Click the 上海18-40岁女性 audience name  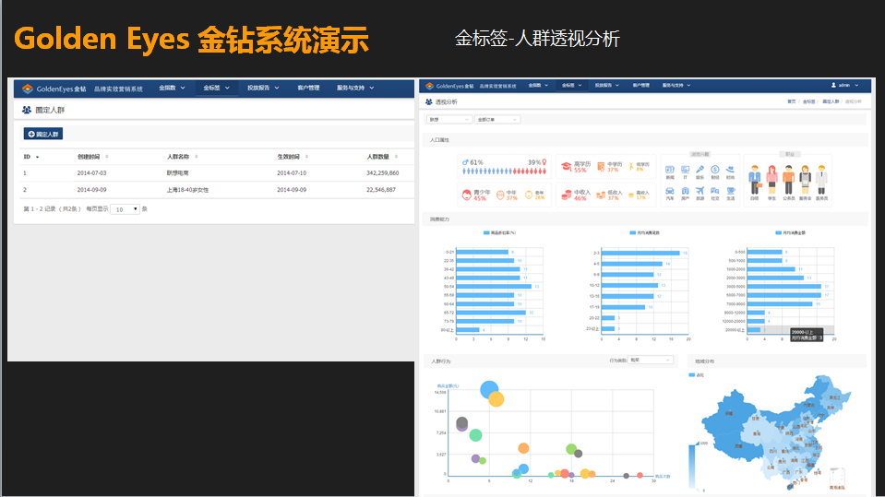pos(187,190)
